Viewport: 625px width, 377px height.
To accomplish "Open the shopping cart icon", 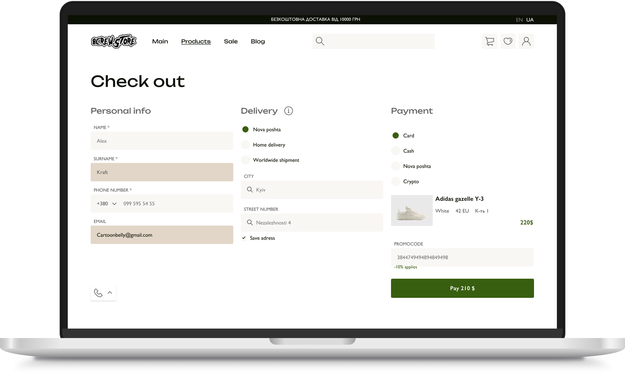I will [489, 41].
